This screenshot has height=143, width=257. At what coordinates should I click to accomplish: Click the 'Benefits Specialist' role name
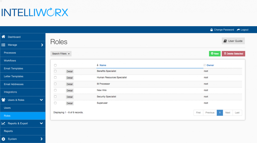(x=106, y=71)
